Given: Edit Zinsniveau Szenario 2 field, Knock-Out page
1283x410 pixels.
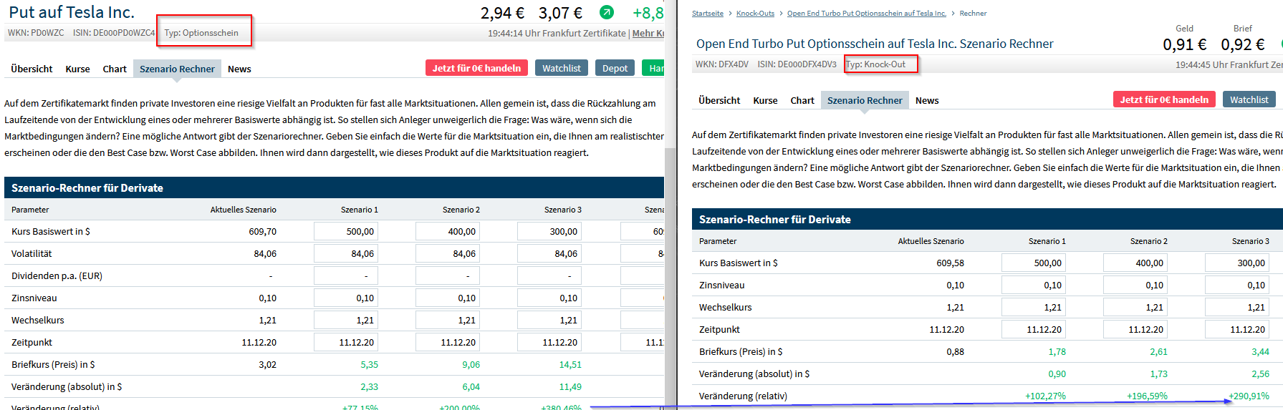Looking at the screenshot, I should pyautogui.click(x=1135, y=285).
